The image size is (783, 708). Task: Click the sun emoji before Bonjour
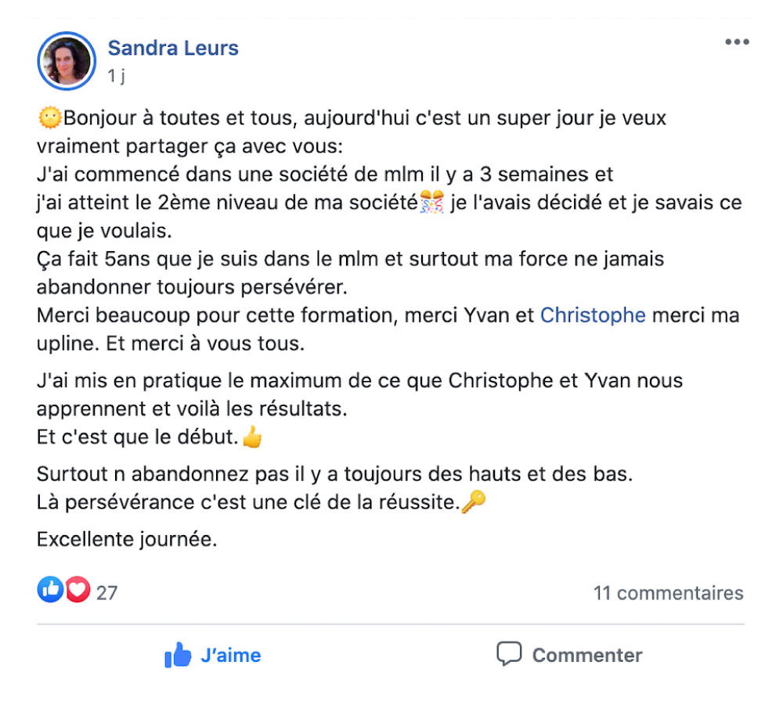click(x=49, y=118)
